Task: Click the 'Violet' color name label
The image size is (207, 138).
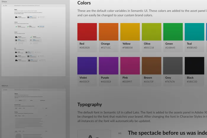Action: pyautogui.click(x=83, y=78)
